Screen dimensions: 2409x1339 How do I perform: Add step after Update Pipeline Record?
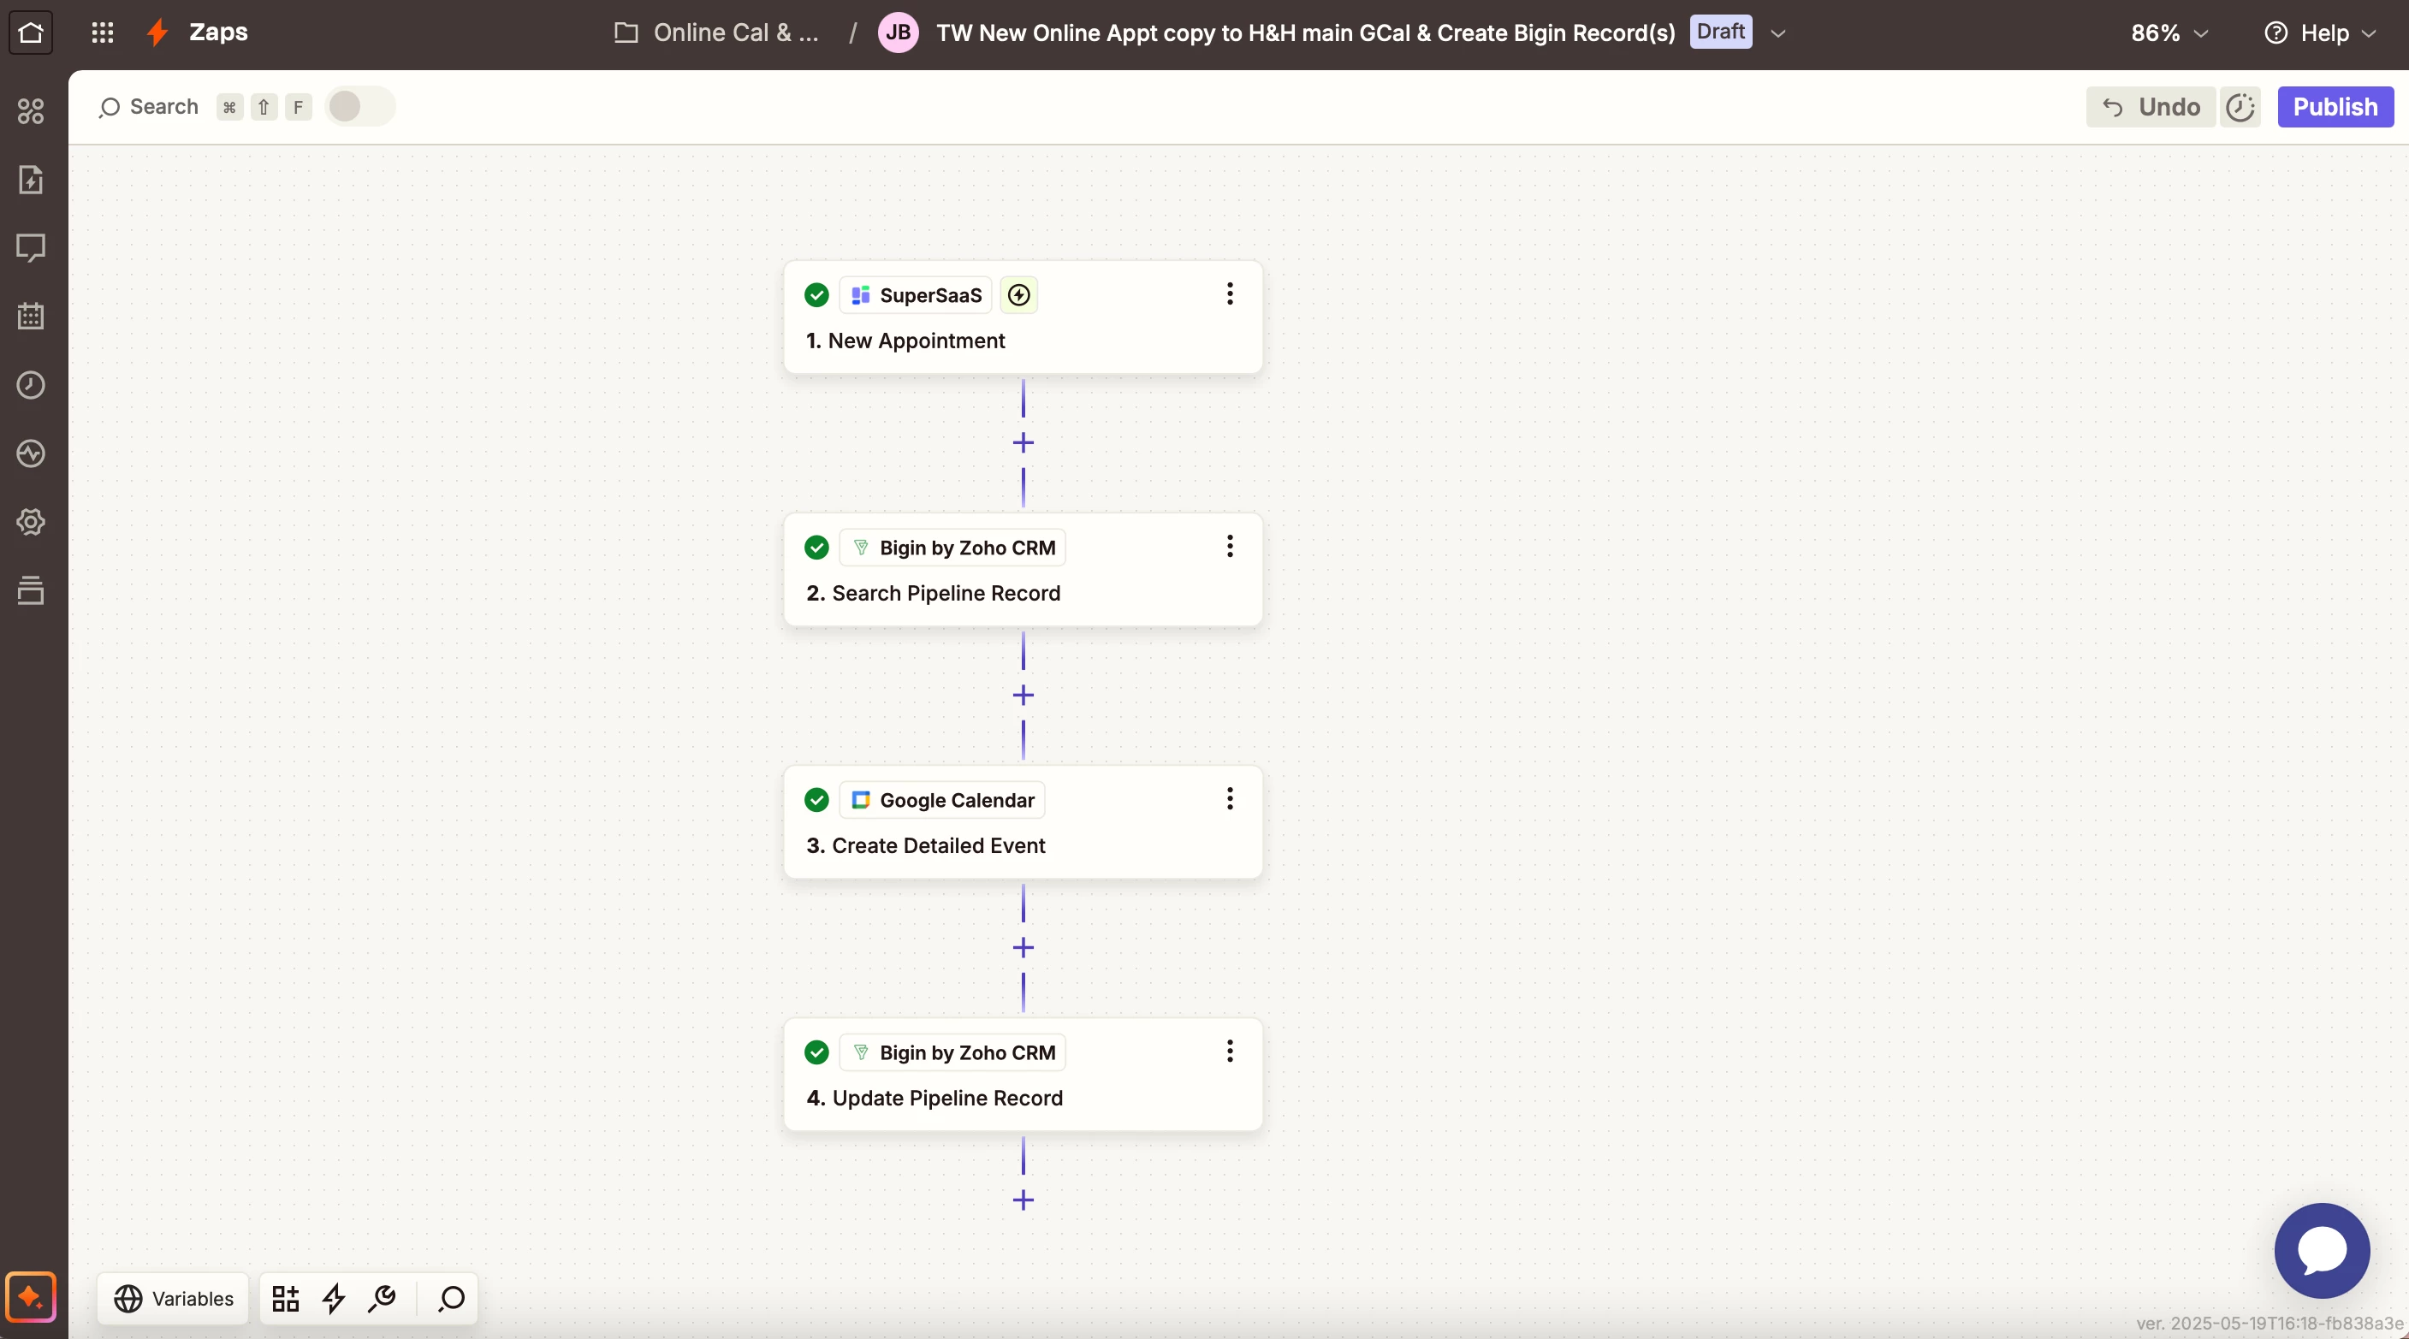point(1024,1200)
